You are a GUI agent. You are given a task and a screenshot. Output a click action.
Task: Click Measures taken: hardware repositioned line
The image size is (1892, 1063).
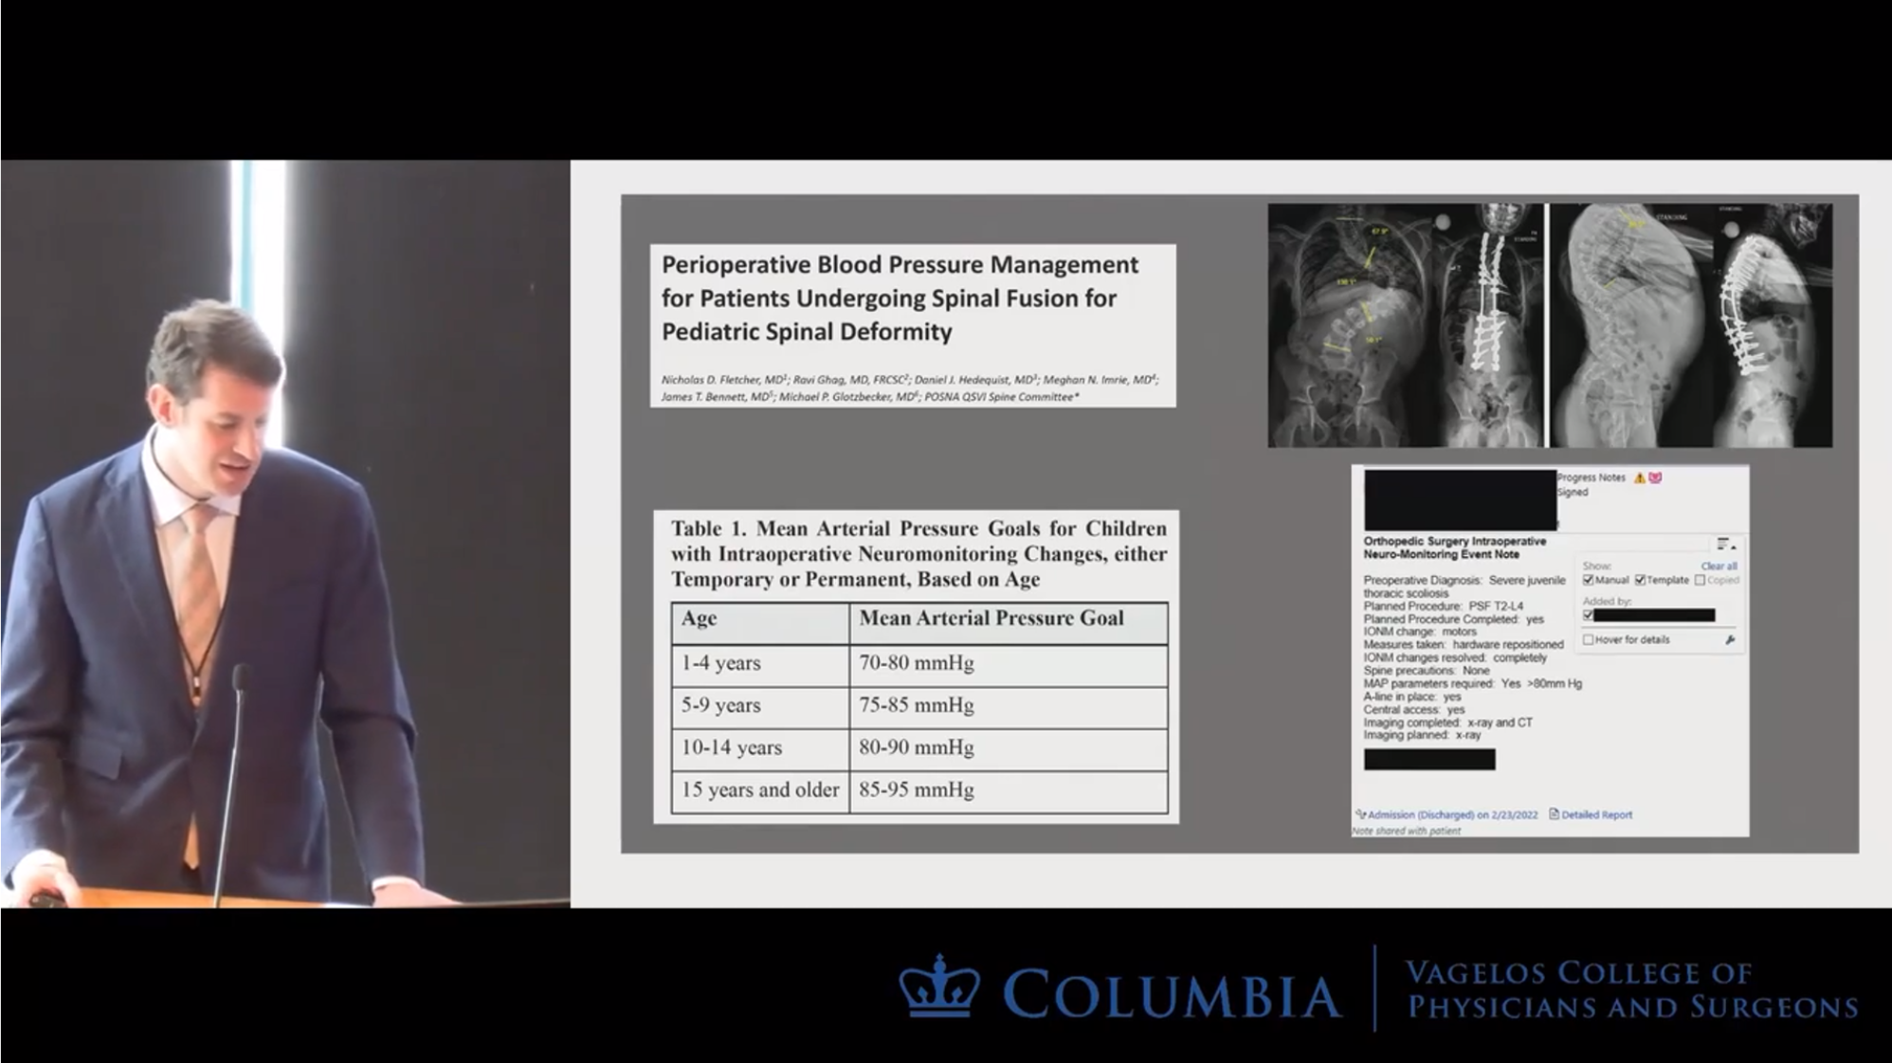1463,645
